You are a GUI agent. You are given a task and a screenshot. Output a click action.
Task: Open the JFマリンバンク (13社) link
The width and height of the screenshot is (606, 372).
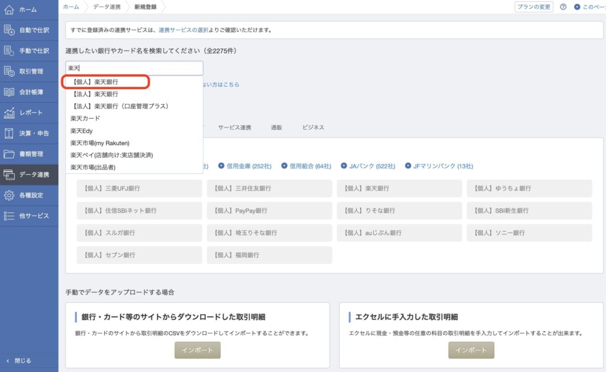tap(443, 166)
